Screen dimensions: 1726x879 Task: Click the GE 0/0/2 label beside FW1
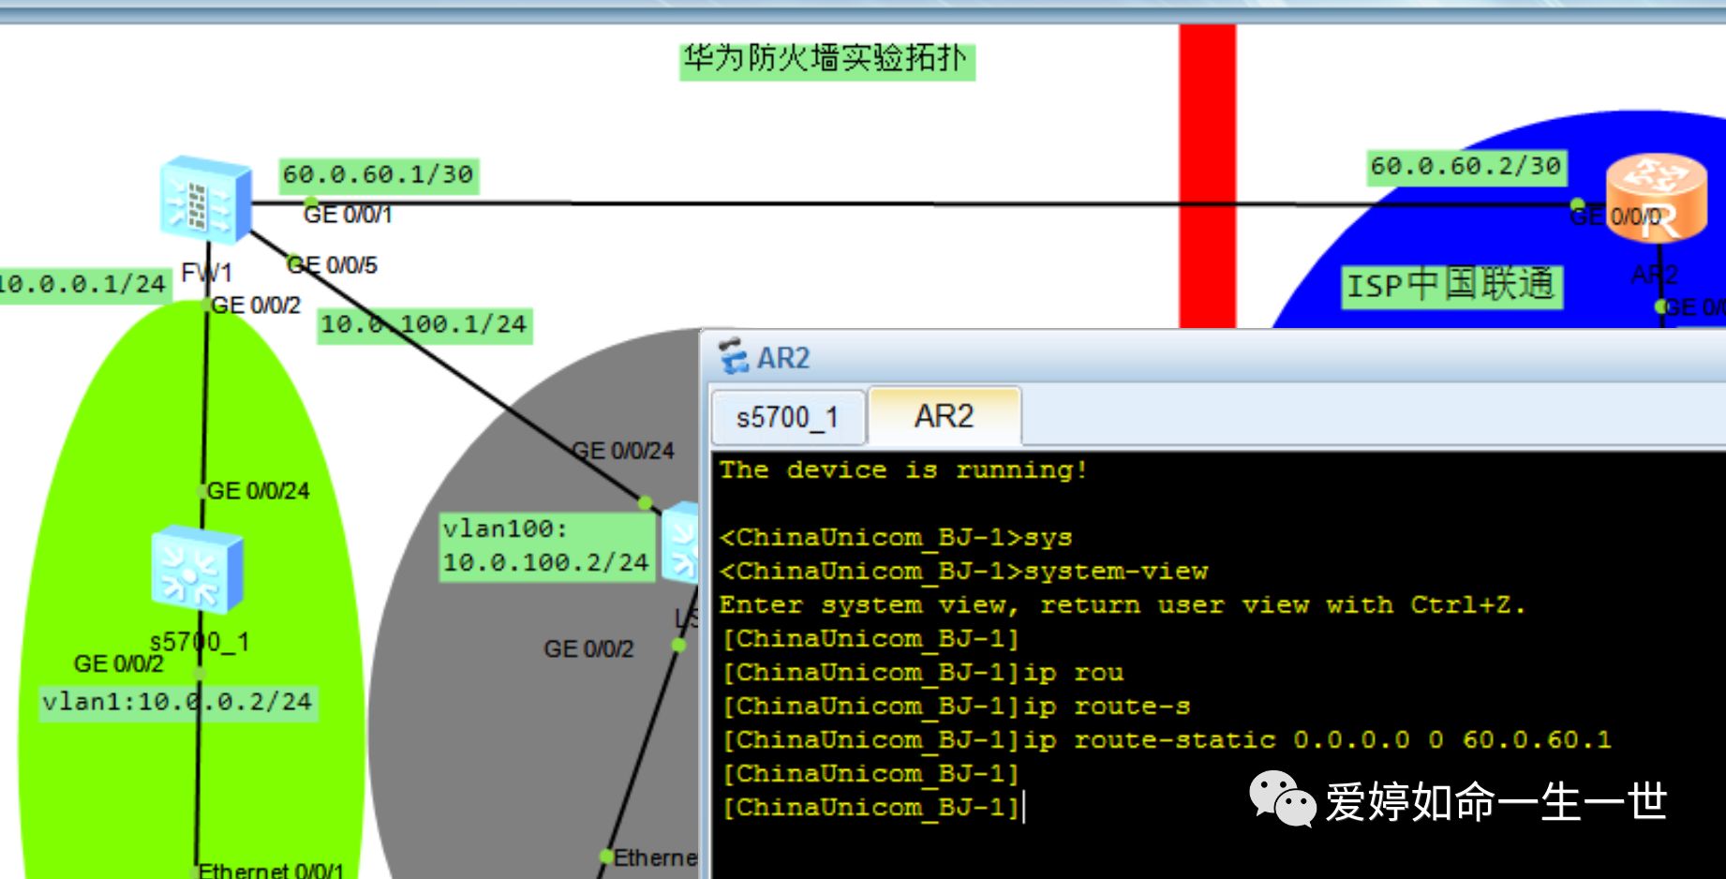(256, 305)
